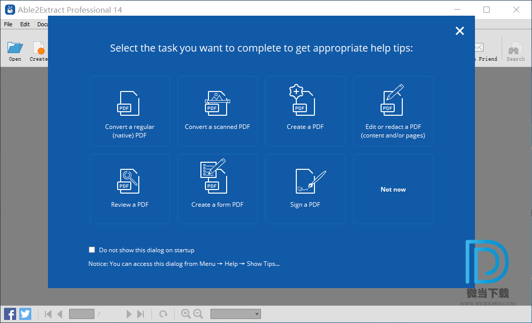
Task: Select the Review a PDF task
Action: pyautogui.click(x=130, y=189)
